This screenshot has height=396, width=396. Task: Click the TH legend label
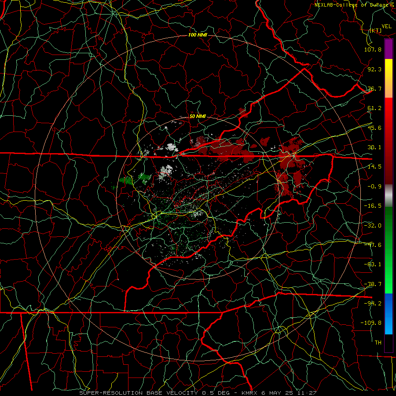pos(378,343)
